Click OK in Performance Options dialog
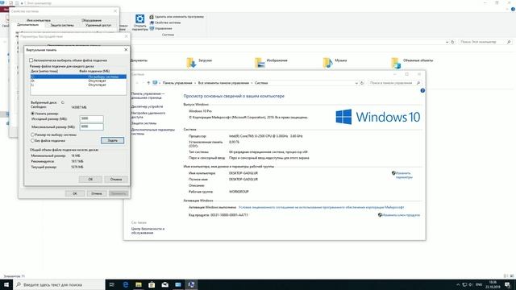 click(x=75, y=193)
